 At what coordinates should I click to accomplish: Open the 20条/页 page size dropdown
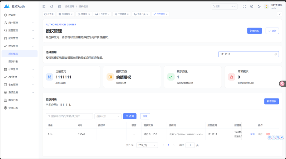point(147,145)
